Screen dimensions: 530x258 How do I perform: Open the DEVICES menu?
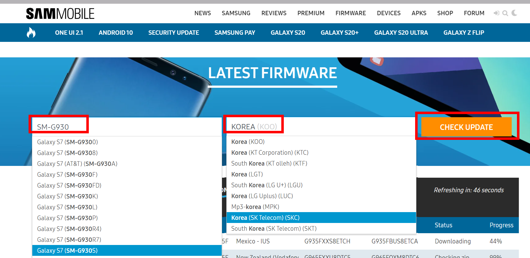coord(389,13)
